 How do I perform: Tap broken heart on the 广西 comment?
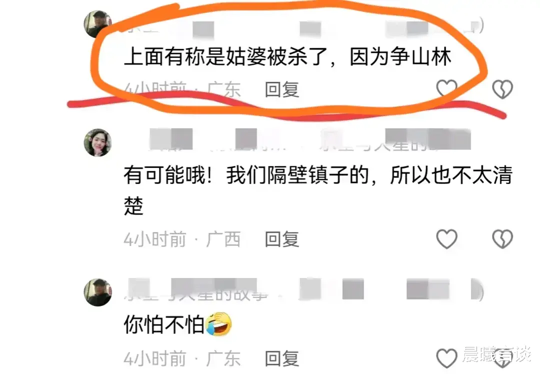(502, 239)
